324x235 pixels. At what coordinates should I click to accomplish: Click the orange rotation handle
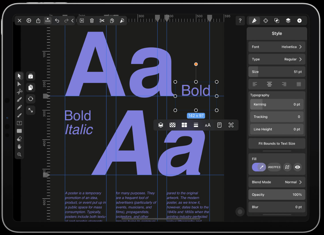[x=196, y=64]
